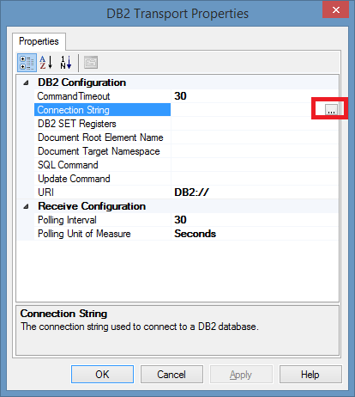This screenshot has width=355, height=397.
Task: Click the disabled Property Pages icon
Action: pyautogui.click(x=91, y=63)
